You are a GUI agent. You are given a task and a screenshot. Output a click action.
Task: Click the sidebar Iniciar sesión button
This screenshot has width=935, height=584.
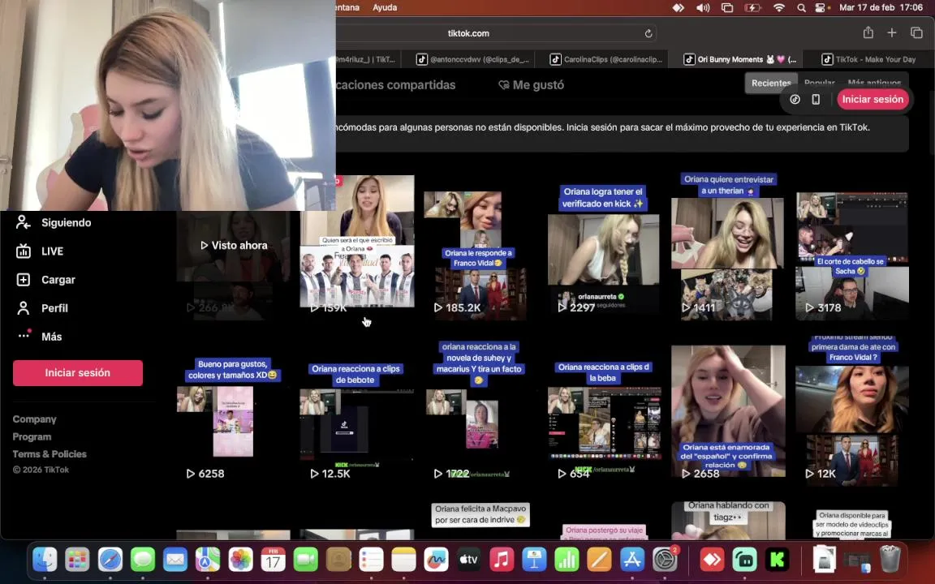(x=78, y=373)
